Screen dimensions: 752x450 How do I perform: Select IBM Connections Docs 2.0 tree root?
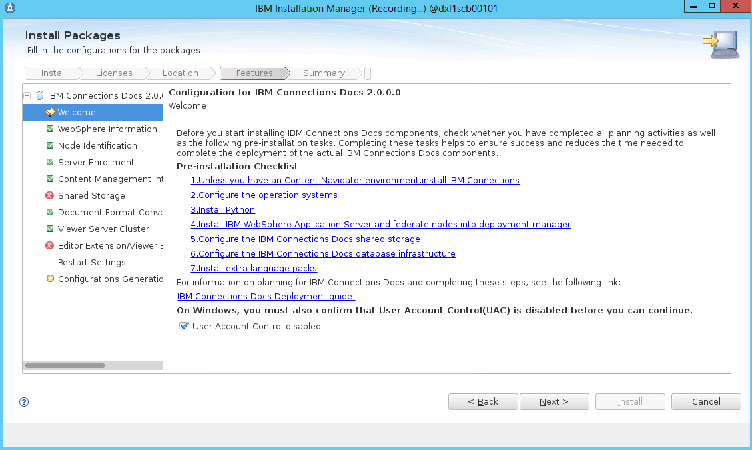[105, 95]
